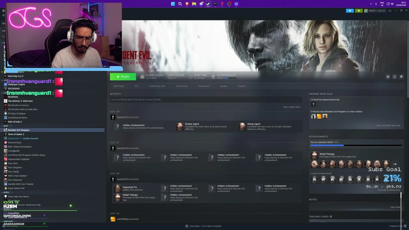Switch to the Community Hub tab
The width and height of the screenshot is (409, 230).
[157, 86]
